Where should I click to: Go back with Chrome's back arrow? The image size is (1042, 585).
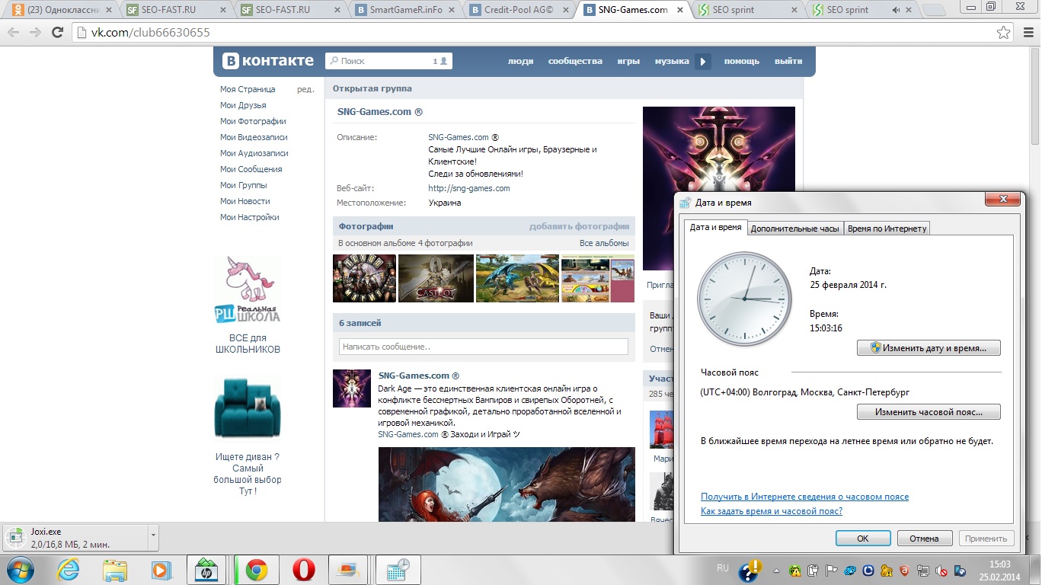click(13, 33)
